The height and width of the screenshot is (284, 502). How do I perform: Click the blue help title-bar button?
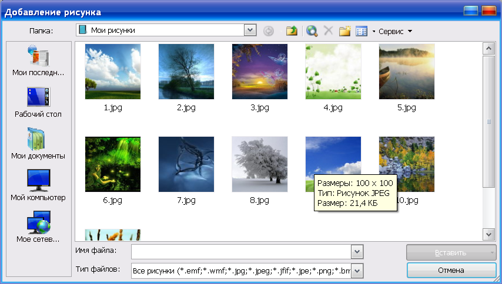(471, 11)
